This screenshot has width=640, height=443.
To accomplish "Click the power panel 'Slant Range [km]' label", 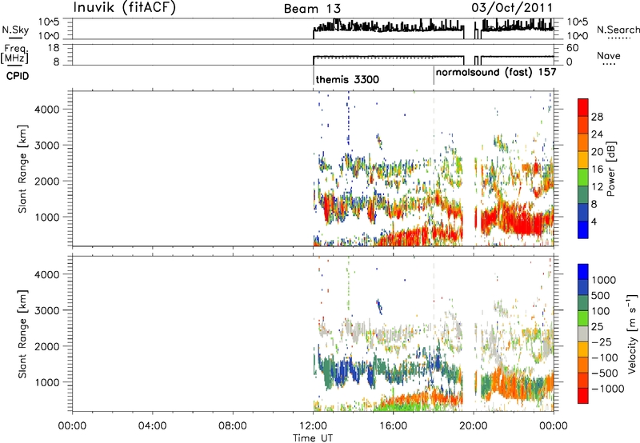I will [x=22, y=169].
